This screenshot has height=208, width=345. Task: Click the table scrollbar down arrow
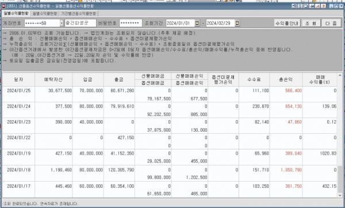pos(340,195)
